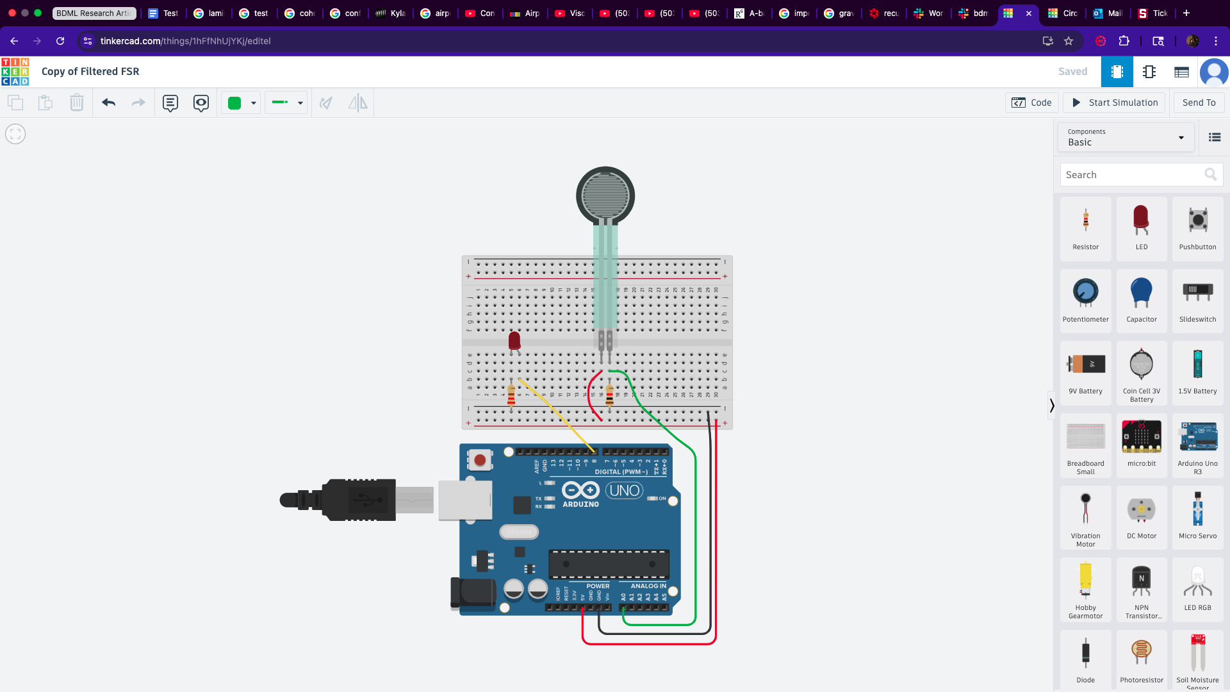The image size is (1230, 692).
Task: Pick the Arduino Uno R3 component
Action: (1197, 443)
